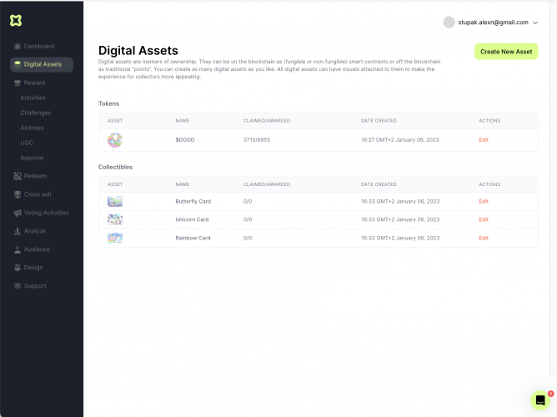Open the Unicorn Card thumbnail
557x417 pixels.
[115, 219]
